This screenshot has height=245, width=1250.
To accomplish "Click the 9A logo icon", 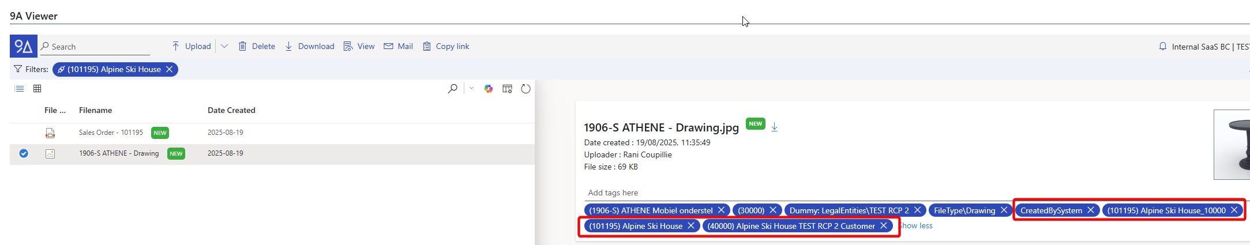I will pos(23,46).
